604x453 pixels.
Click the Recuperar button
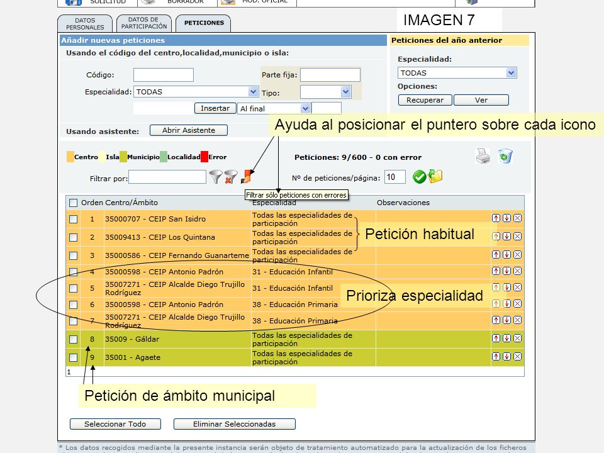pos(425,100)
